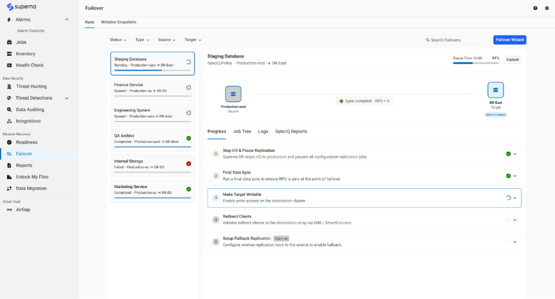This screenshot has height=299, width=555.
Task: Expand the Redirect Clients step
Action: tap(515, 220)
